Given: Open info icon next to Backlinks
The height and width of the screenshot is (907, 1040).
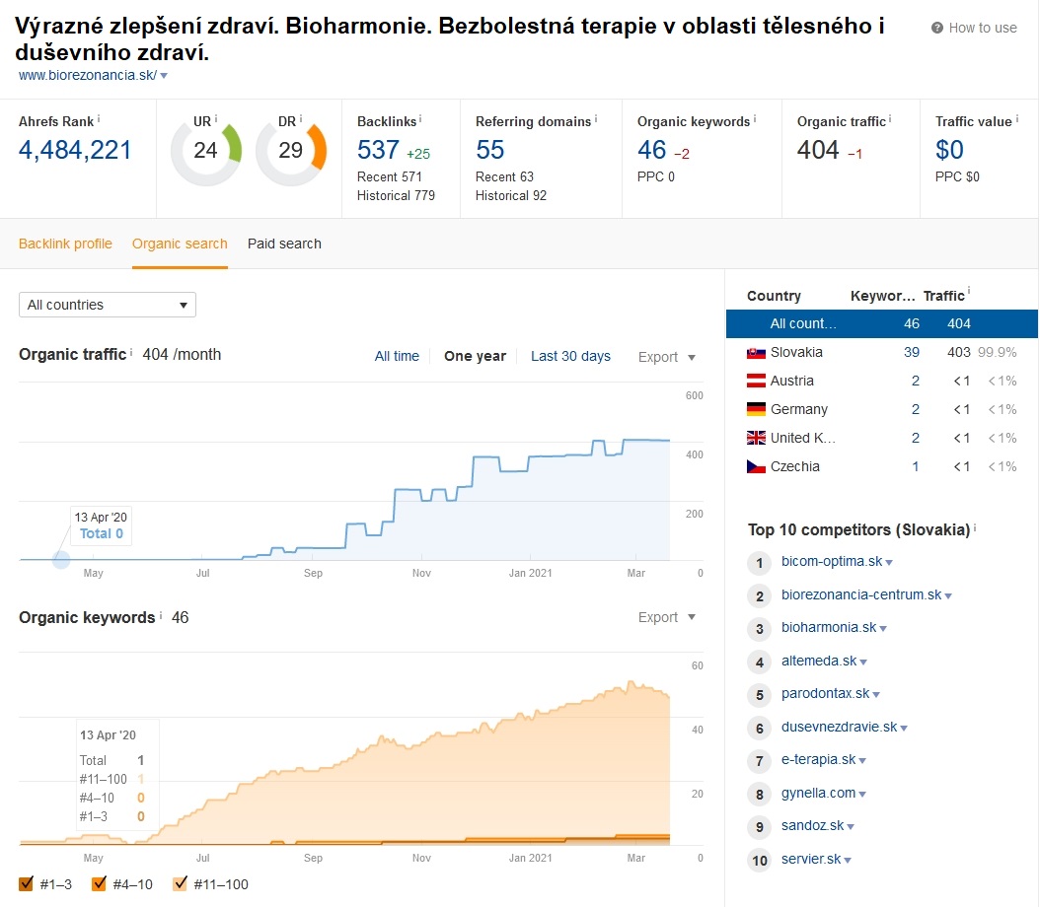Looking at the screenshot, I should click(x=420, y=119).
